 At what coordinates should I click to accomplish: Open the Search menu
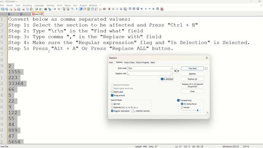[x=9, y=5]
